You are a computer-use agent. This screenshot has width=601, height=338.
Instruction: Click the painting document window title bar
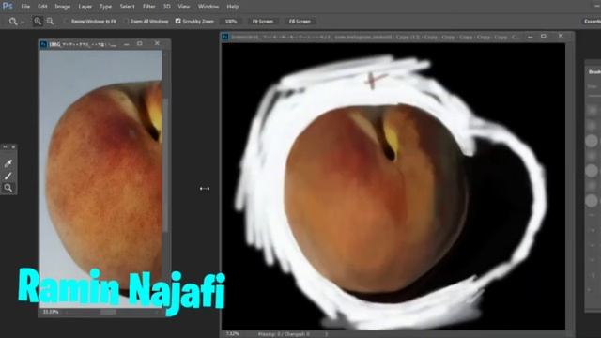[x=397, y=37]
